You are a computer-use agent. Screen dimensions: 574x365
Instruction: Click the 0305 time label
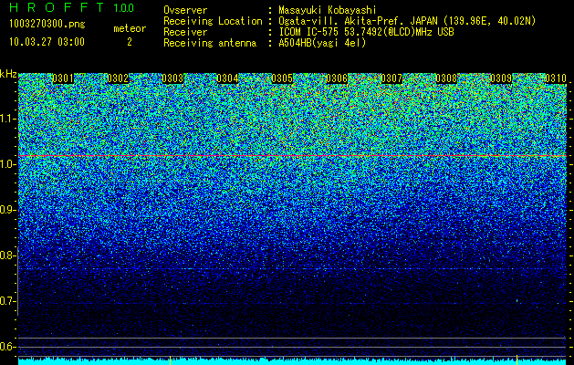coord(282,78)
